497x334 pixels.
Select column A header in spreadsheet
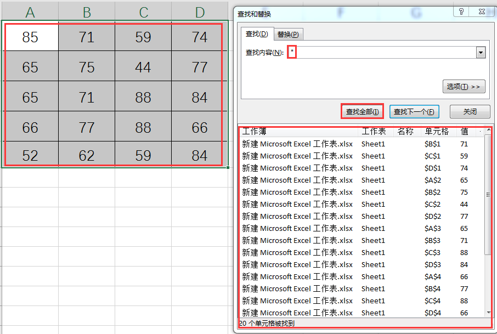pos(30,12)
